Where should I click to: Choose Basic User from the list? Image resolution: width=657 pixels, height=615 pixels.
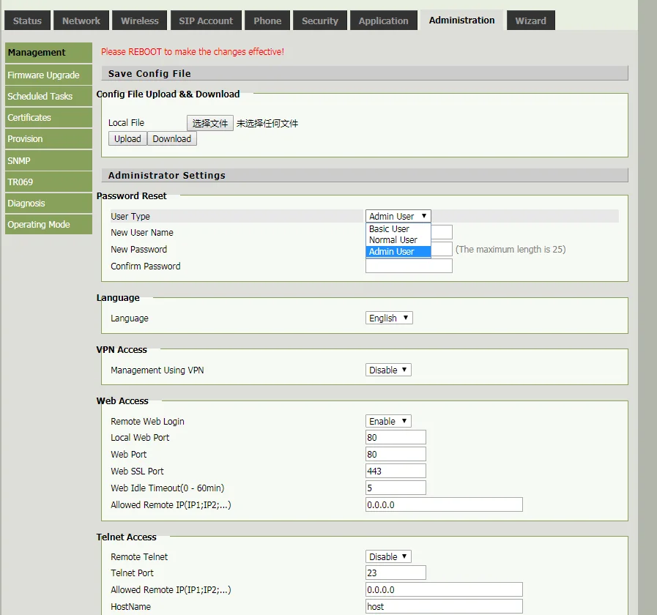pyautogui.click(x=398, y=228)
